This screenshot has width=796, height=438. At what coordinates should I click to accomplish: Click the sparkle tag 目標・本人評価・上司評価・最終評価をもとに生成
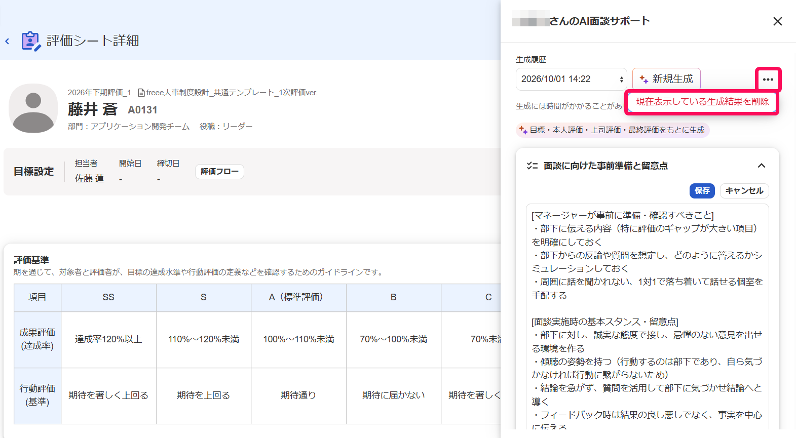[612, 130]
